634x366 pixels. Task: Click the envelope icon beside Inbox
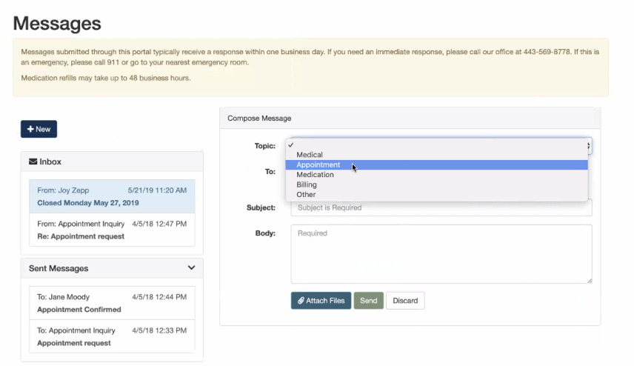pyautogui.click(x=33, y=162)
